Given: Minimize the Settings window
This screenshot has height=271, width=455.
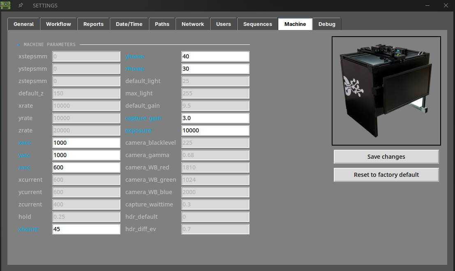Looking at the screenshot, I should click(427, 5).
